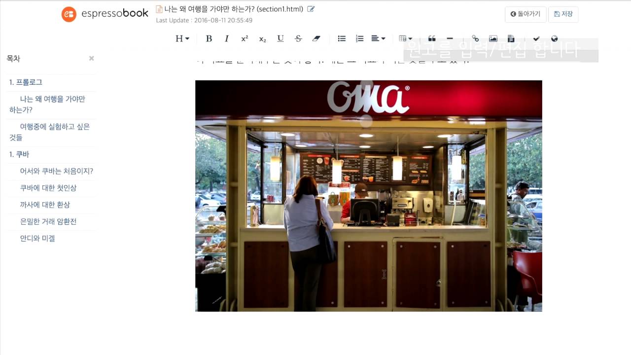
Task: Select '1. 쿠바' chapter in contents
Action: (x=19, y=154)
